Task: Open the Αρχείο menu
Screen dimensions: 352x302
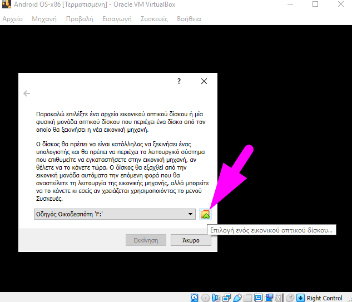Action: click(x=13, y=19)
